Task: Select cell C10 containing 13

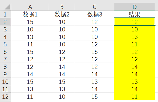Action: (x=94, y=82)
